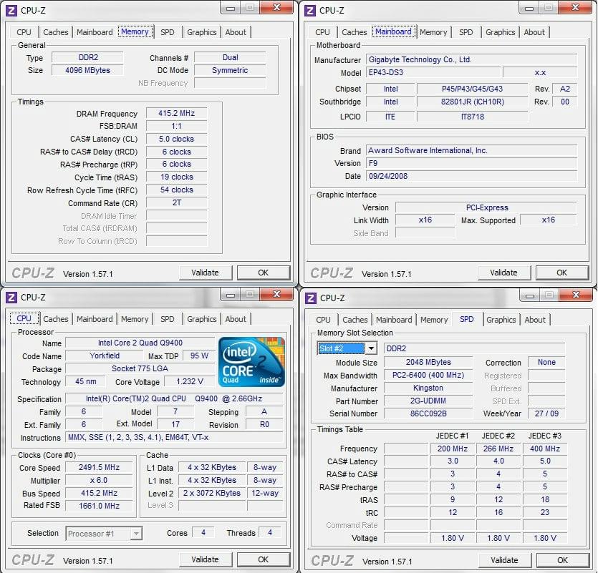
Task: Switch to Memory tab in the Mainboard window
Action: click(x=433, y=32)
